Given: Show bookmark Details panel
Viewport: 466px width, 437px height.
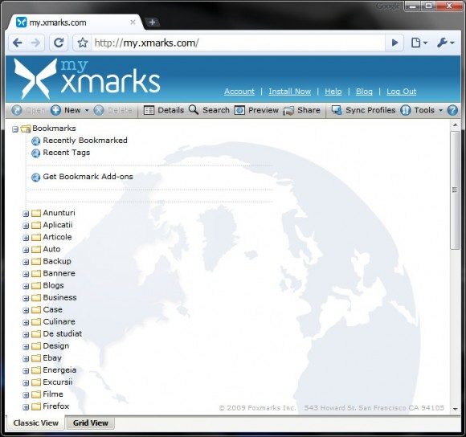Looking at the screenshot, I should tap(164, 110).
